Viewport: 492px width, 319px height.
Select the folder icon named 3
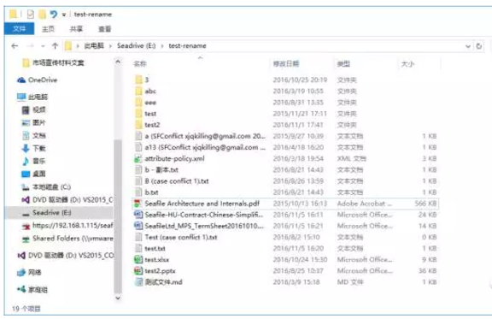[138, 80]
